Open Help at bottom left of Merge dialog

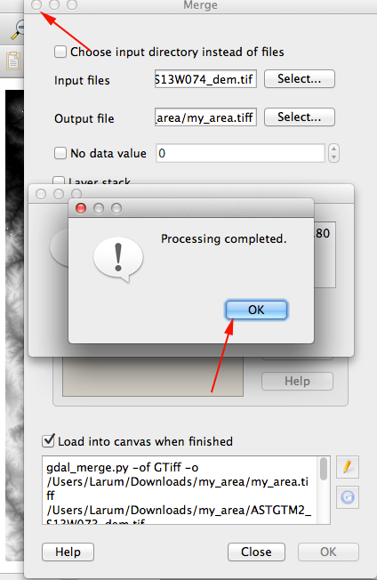pos(68,552)
